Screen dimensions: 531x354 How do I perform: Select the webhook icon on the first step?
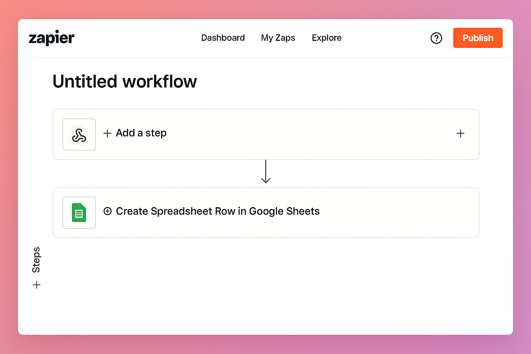coord(79,134)
